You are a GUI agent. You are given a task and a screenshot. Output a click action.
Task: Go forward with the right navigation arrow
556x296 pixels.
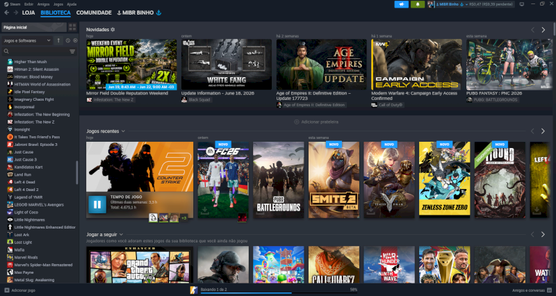click(x=15, y=13)
